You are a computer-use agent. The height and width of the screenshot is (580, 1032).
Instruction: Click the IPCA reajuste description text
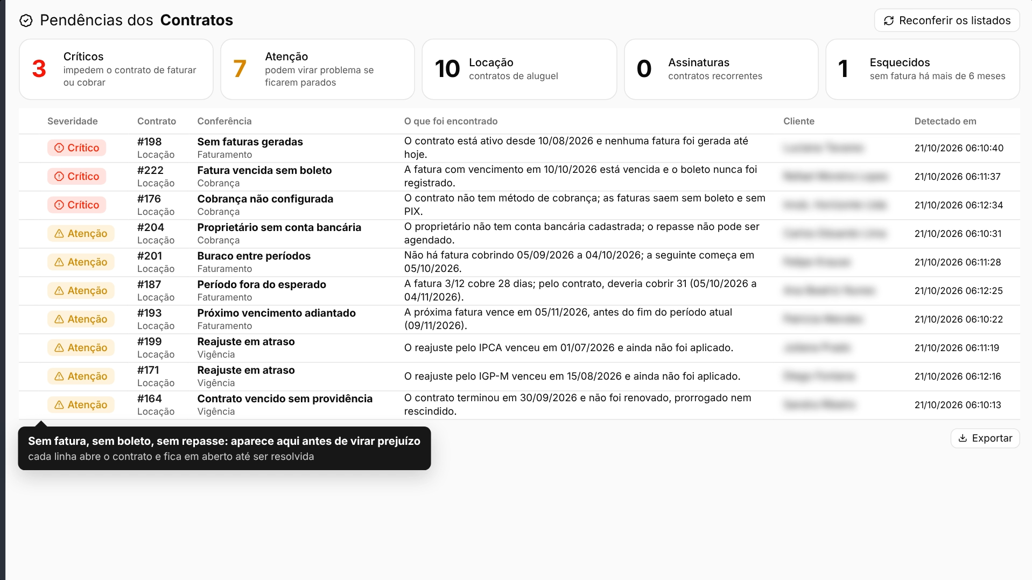[568, 348]
